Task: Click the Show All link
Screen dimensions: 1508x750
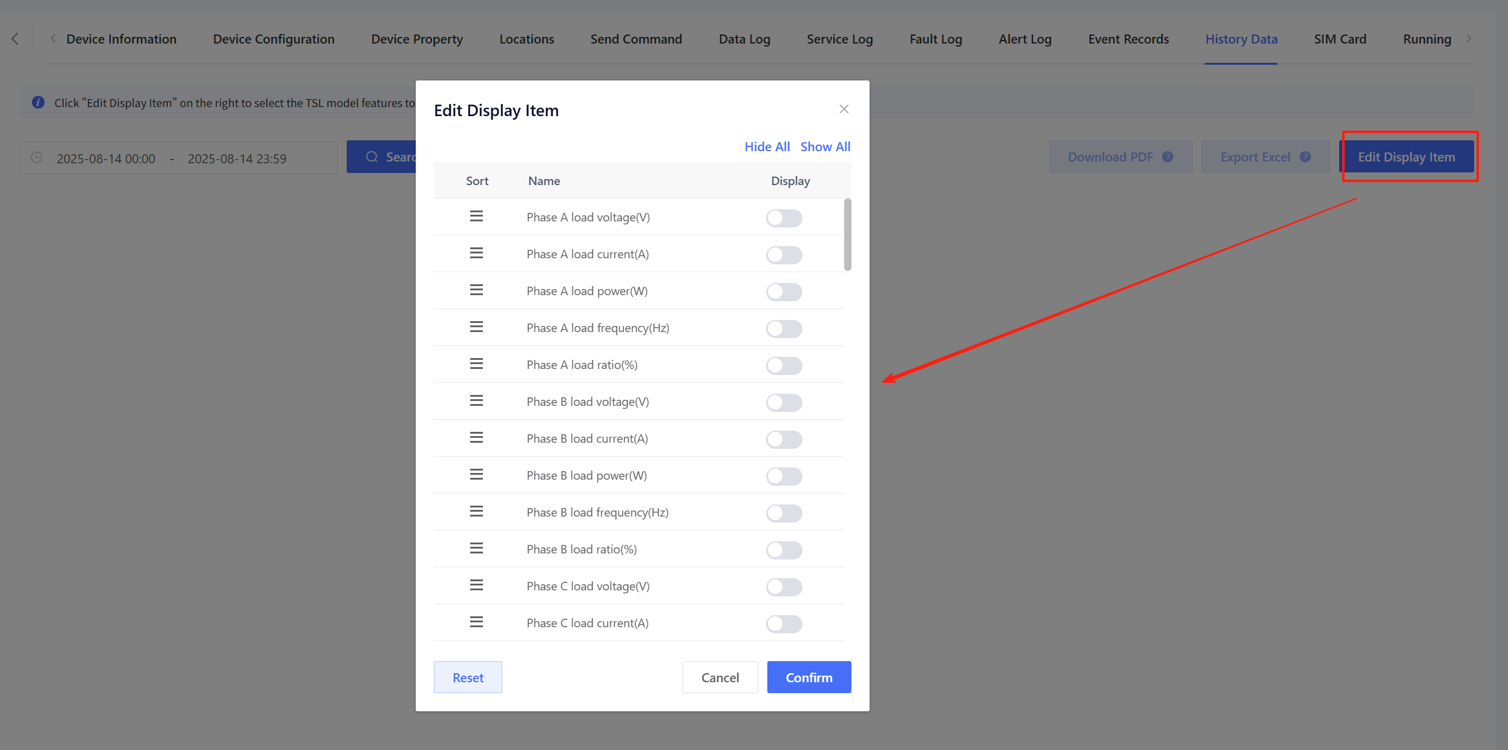Action: coord(825,147)
